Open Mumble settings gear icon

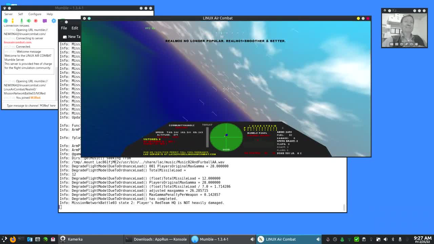pos(54,21)
